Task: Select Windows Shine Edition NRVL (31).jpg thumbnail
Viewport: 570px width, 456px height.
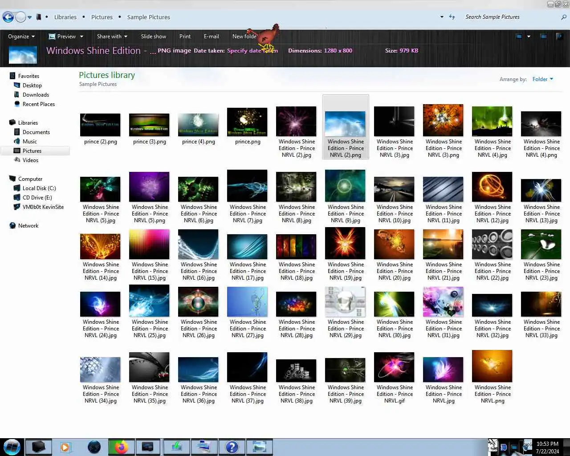Action: (x=443, y=301)
